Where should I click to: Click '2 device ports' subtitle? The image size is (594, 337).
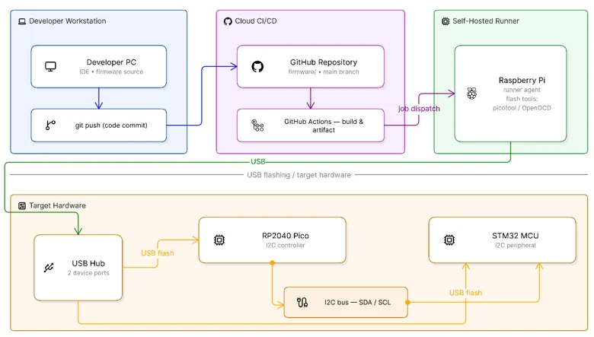pyautogui.click(x=88, y=273)
